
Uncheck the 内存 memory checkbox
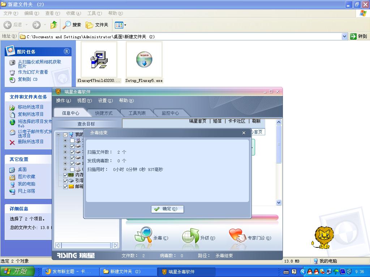[x=65, y=175]
